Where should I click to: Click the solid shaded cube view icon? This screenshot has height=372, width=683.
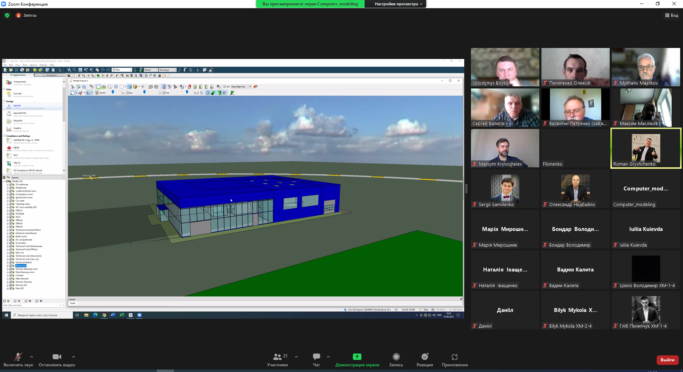point(129,87)
